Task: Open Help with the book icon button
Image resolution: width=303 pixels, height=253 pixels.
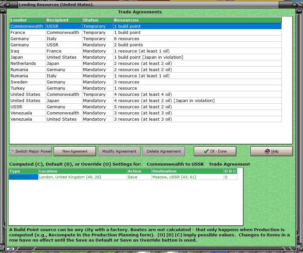Action: tap(272, 151)
